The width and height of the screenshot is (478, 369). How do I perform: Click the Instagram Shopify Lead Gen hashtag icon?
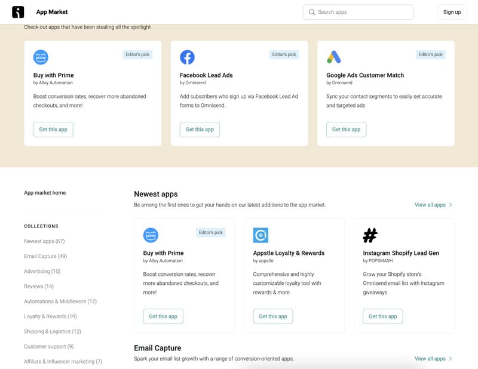click(x=370, y=235)
